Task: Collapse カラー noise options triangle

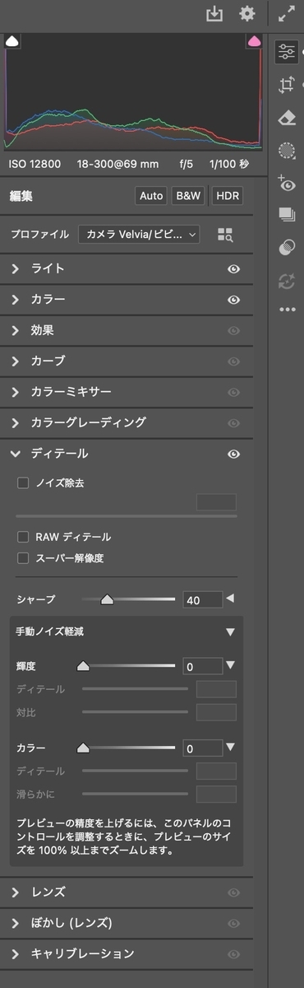Action: 230,748
